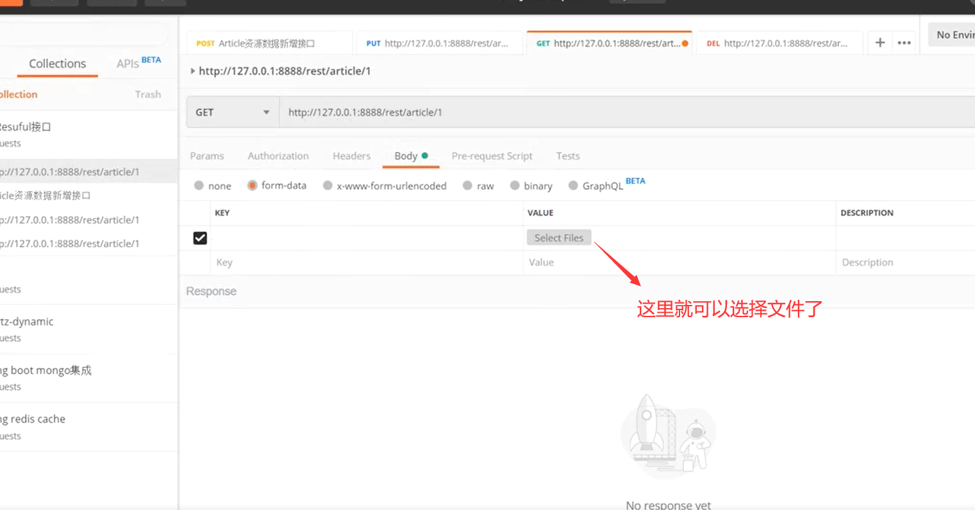Open the Headers tab
Image resolution: width=975 pixels, height=510 pixels.
click(x=351, y=156)
